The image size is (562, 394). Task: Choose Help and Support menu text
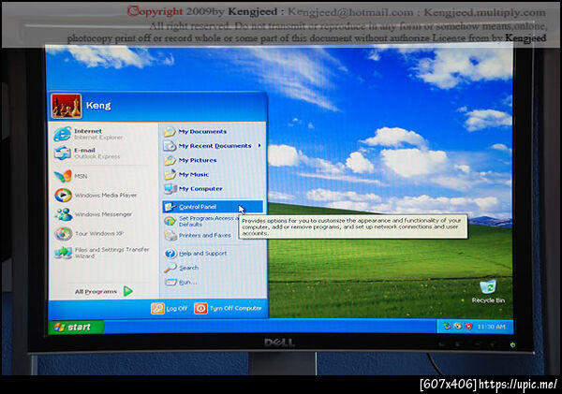coord(202,254)
